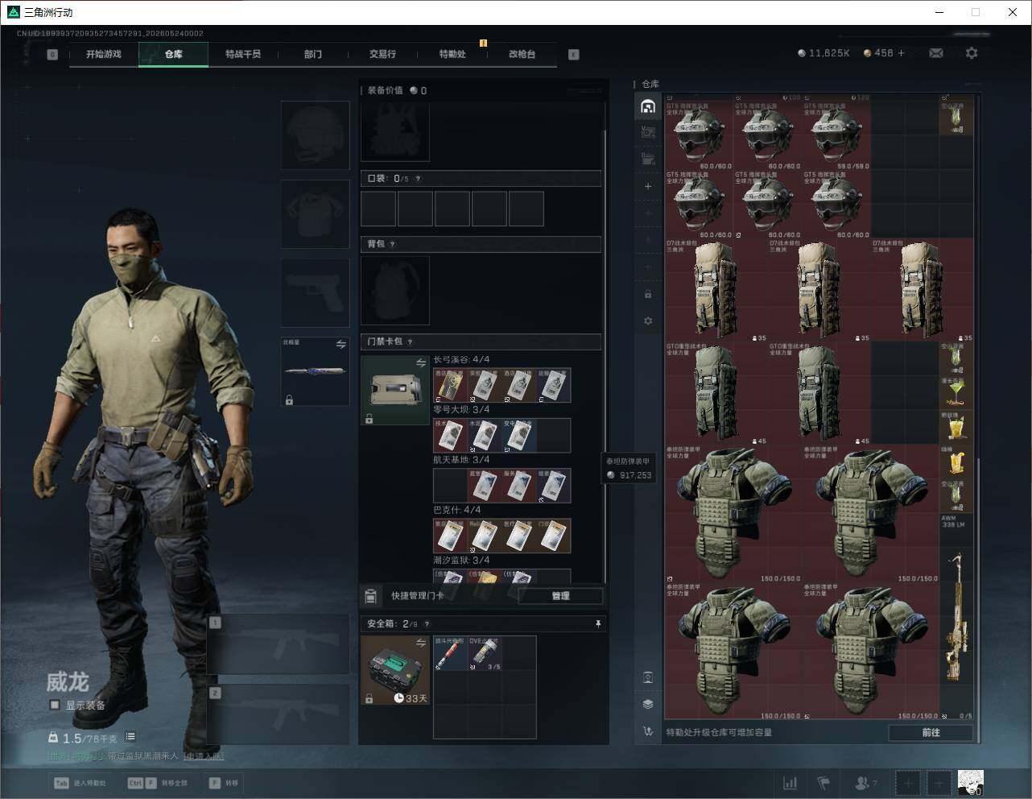Switch to the 改枪台 tab

522,54
